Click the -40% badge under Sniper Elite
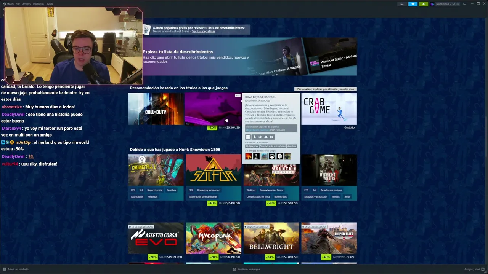 [x=326, y=257]
